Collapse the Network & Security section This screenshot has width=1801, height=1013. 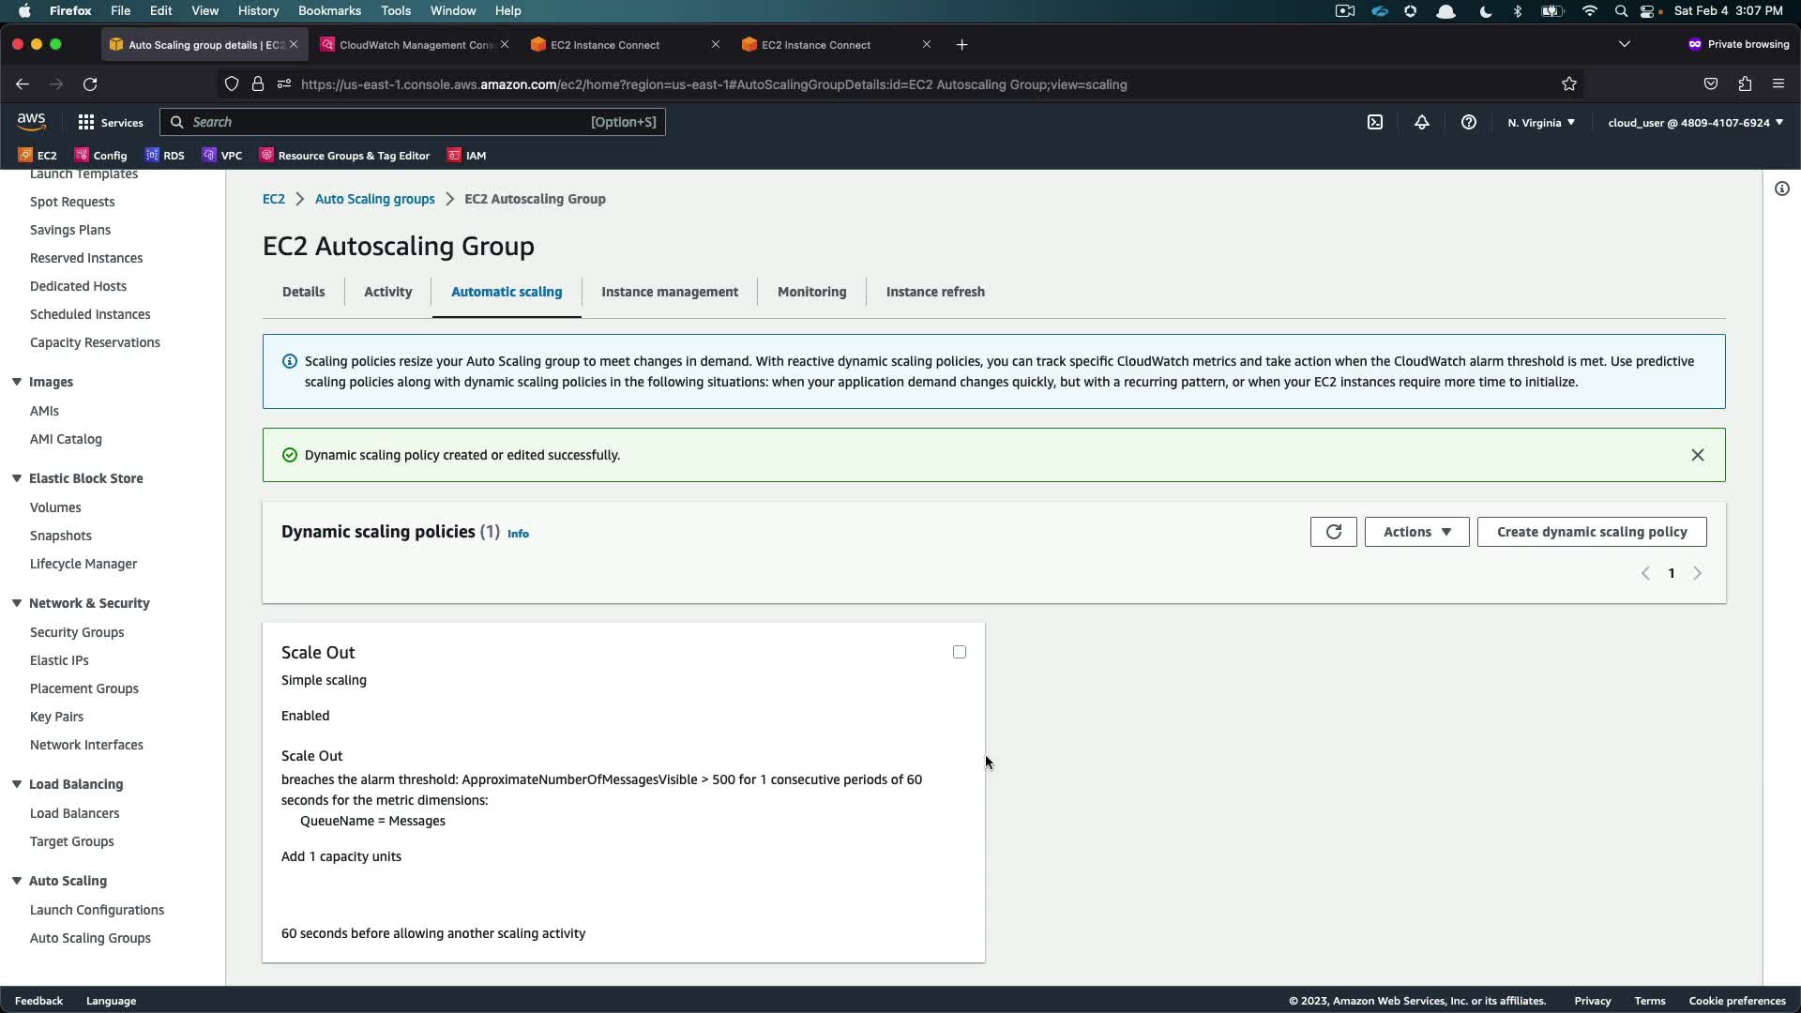[17, 603]
